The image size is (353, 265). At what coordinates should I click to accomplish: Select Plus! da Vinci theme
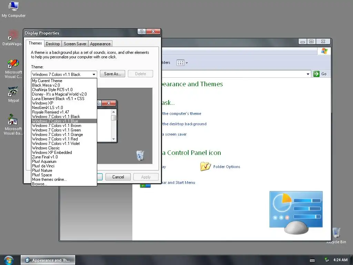64,166
